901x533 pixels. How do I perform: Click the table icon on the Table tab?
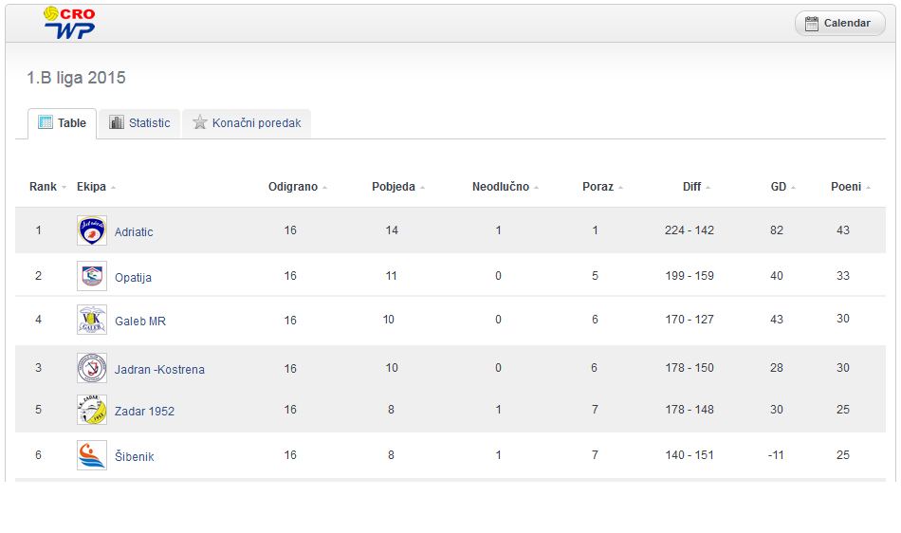click(x=45, y=121)
